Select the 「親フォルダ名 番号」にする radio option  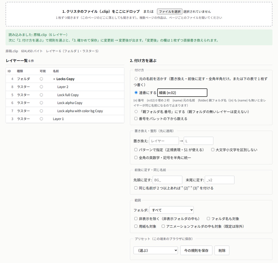[x=136, y=112]
